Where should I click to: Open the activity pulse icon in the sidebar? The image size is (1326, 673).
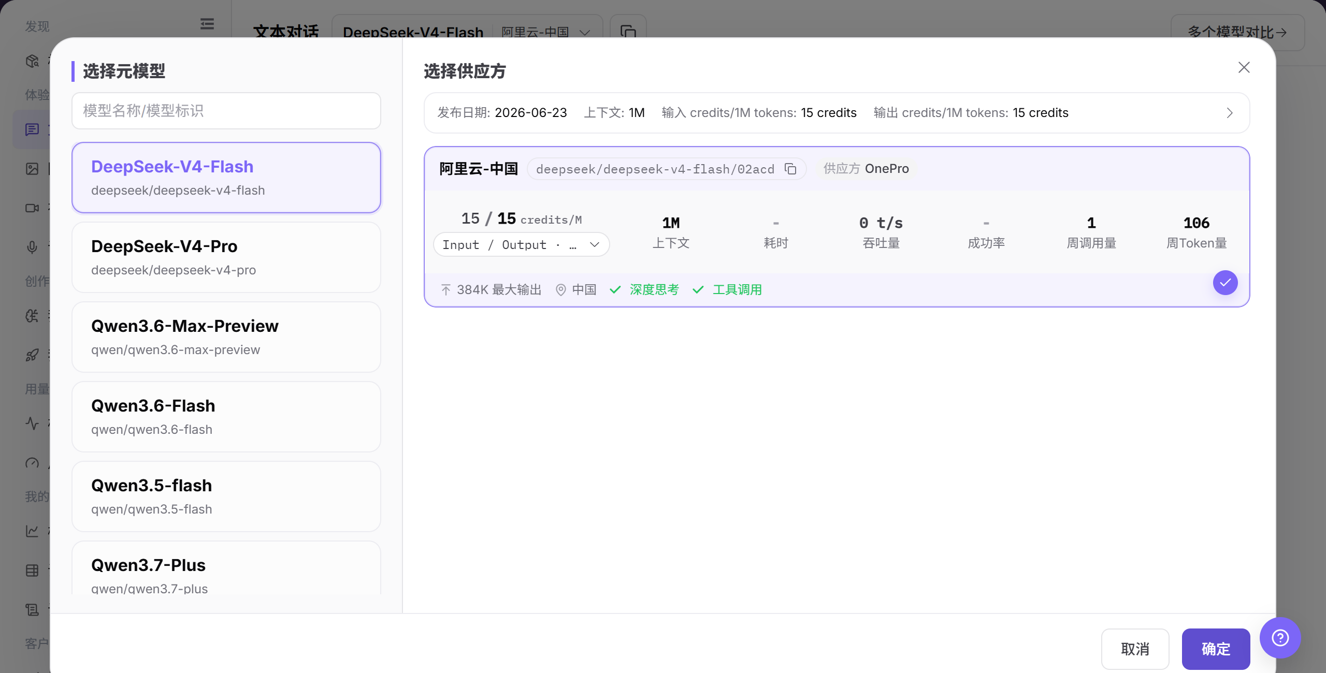32,423
